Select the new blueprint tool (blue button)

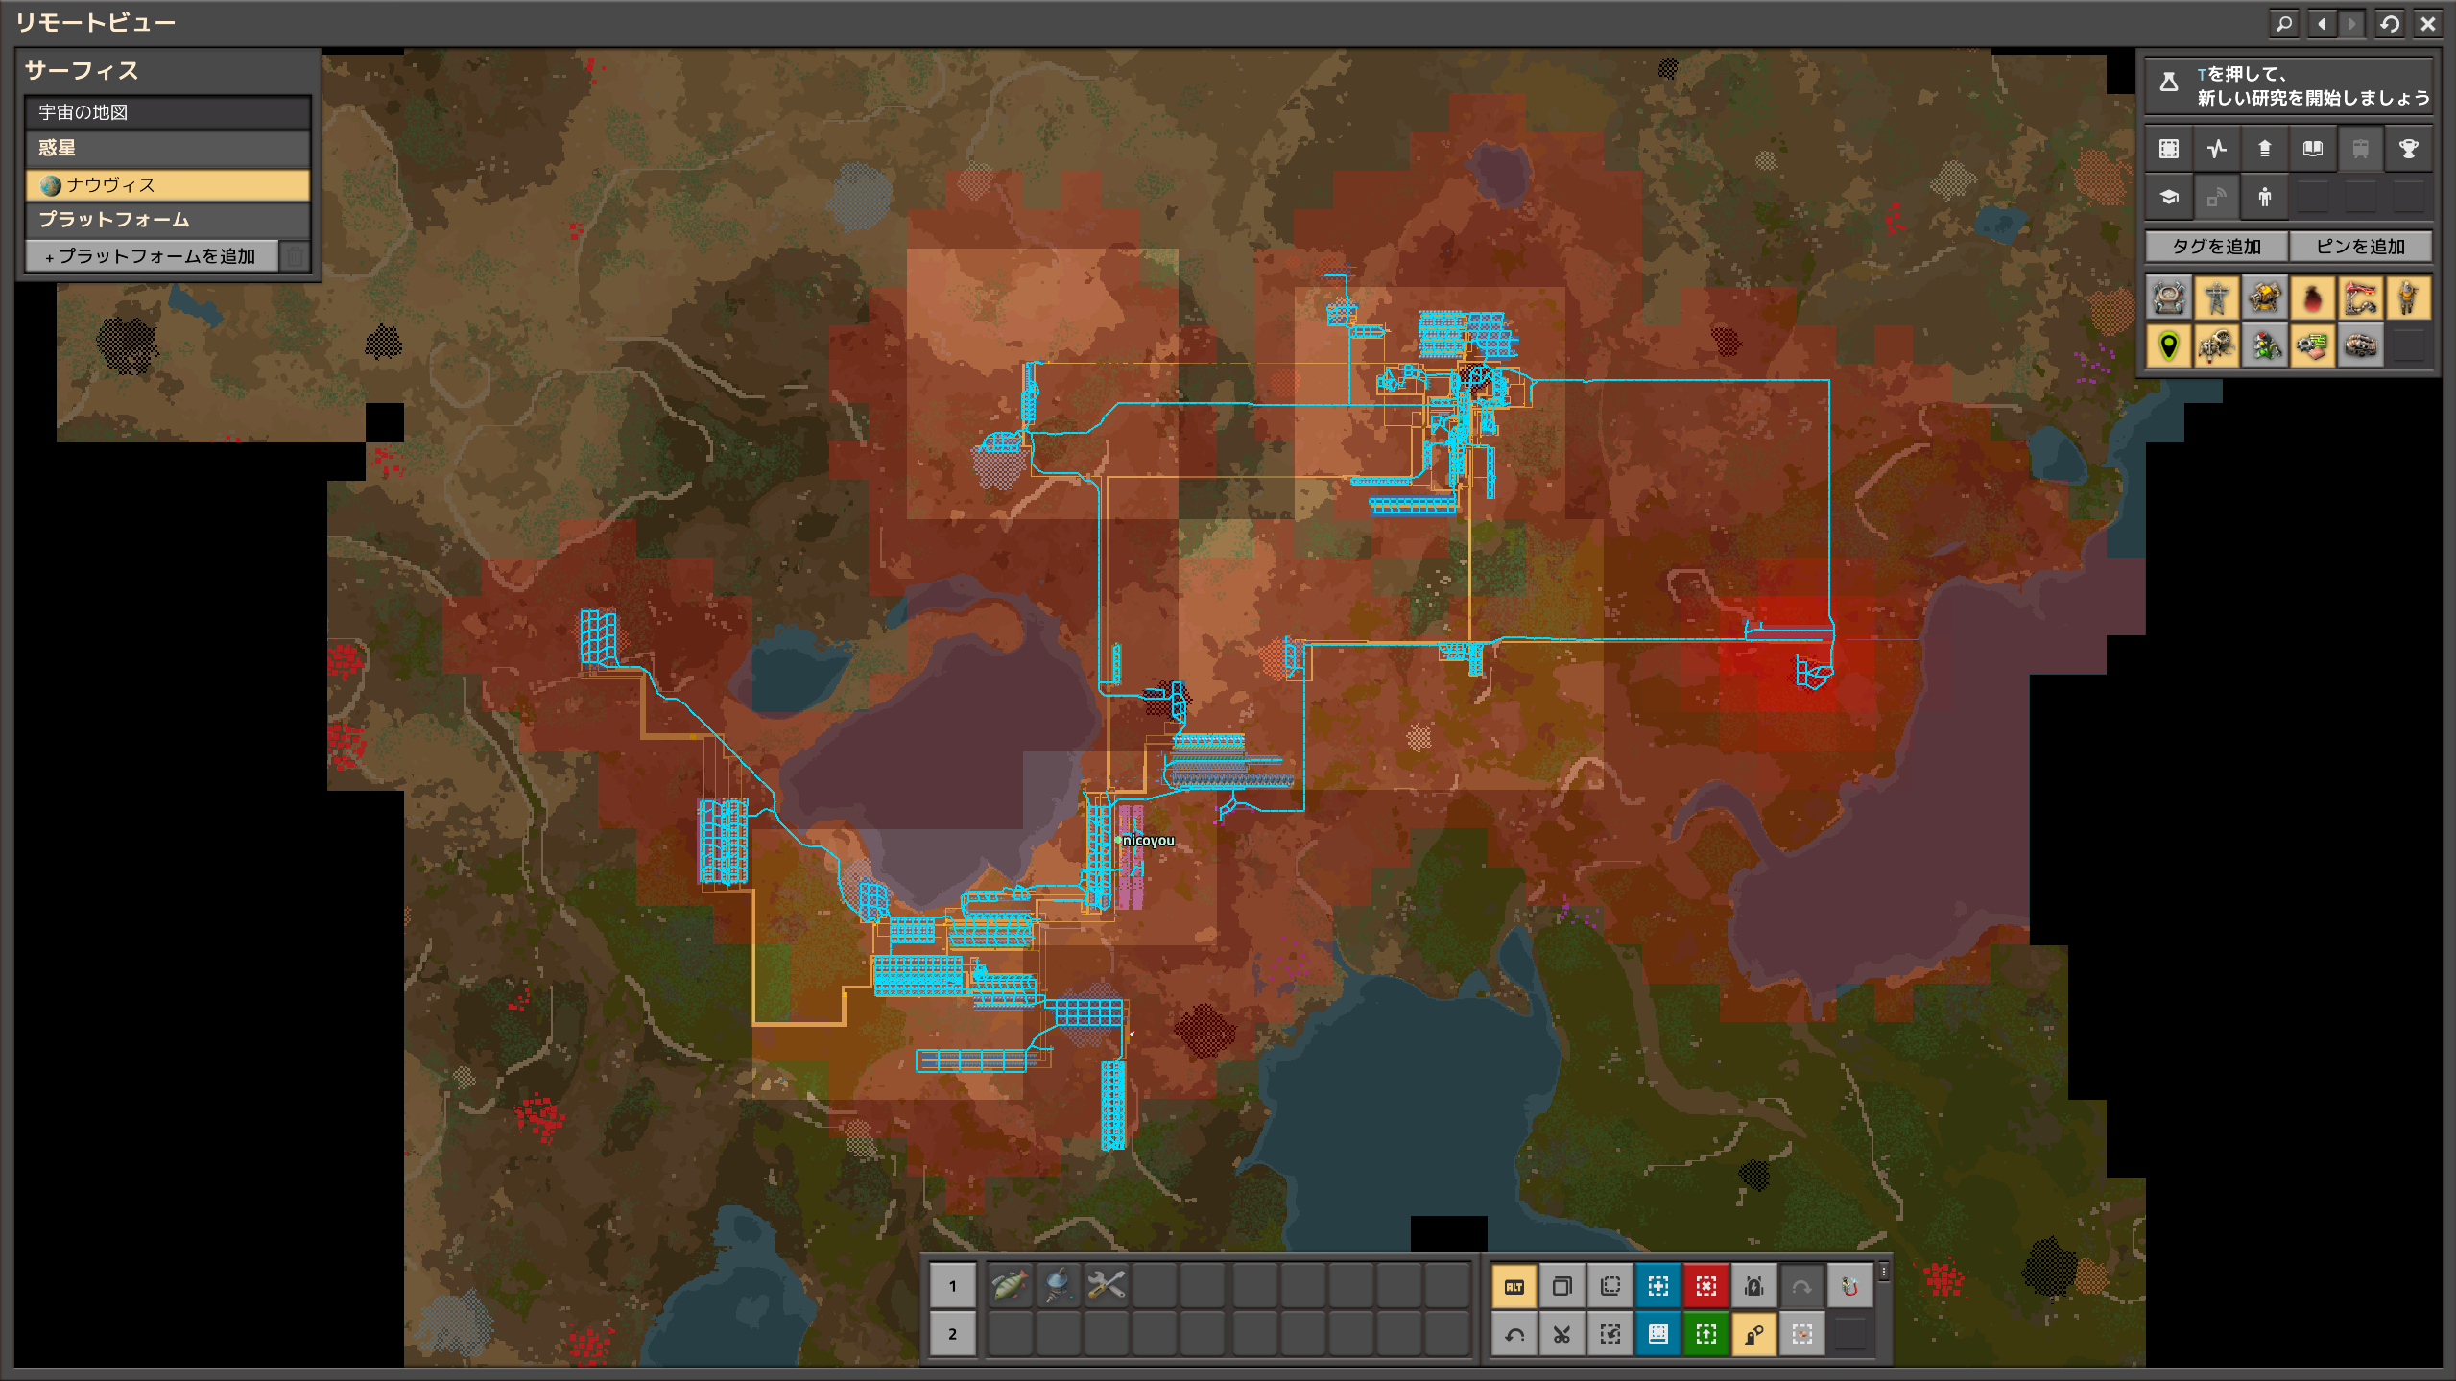1658,1286
